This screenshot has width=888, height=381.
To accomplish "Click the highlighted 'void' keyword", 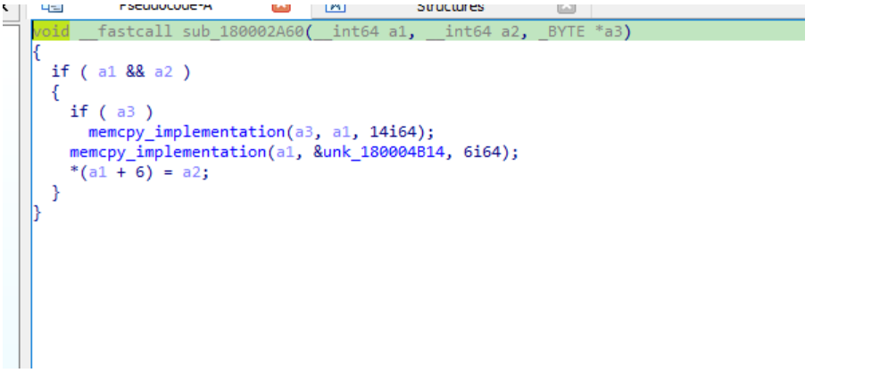I will [x=51, y=31].
